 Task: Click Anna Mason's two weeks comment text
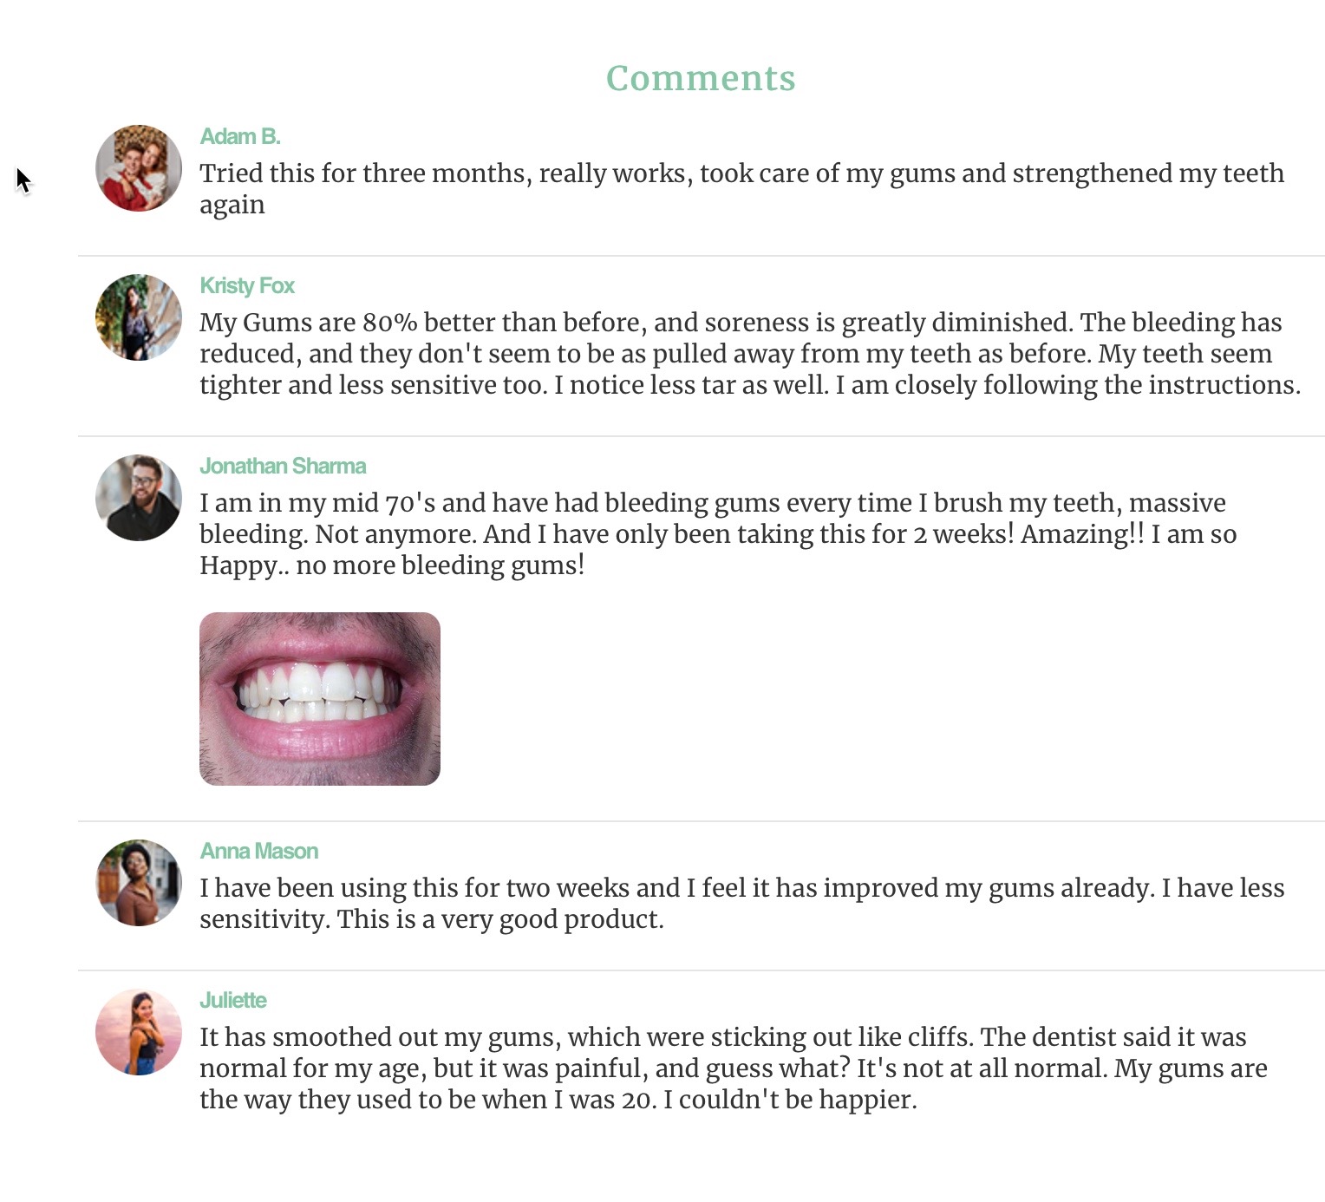(741, 904)
